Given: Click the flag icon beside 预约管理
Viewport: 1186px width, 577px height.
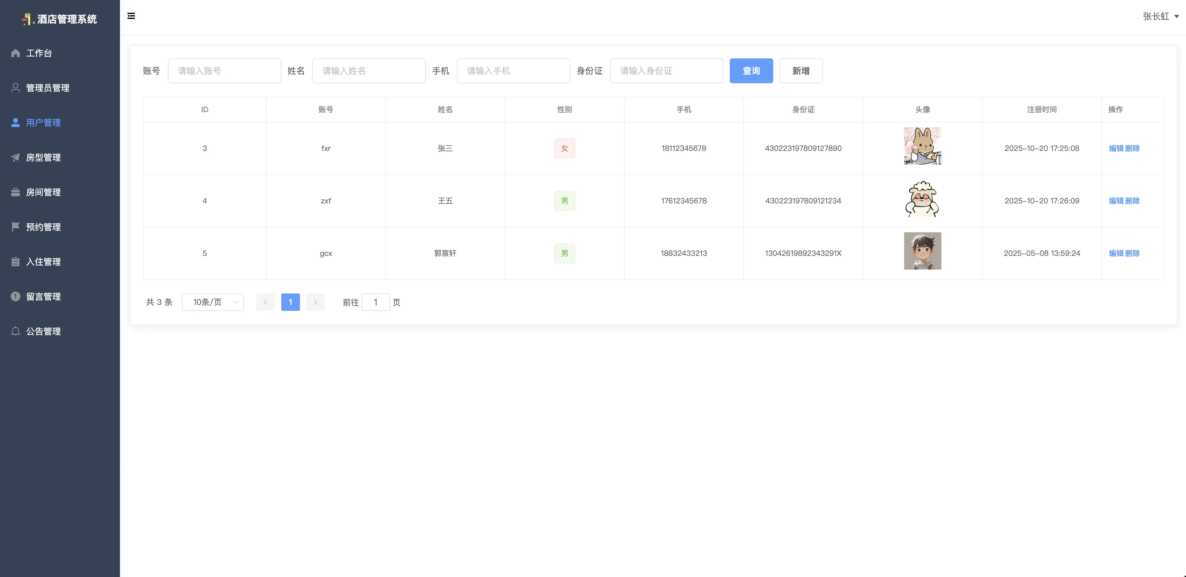Looking at the screenshot, I should pos(16,226).
